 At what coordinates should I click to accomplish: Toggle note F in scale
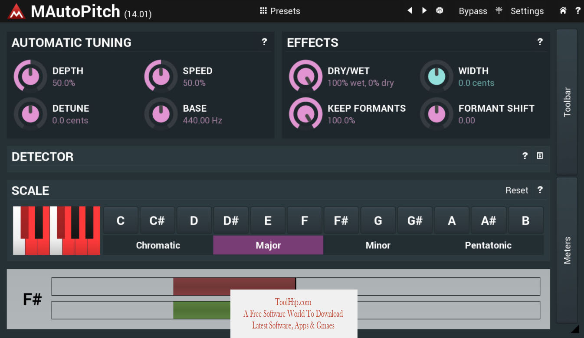pyautogui.click(x=305, y=221)
